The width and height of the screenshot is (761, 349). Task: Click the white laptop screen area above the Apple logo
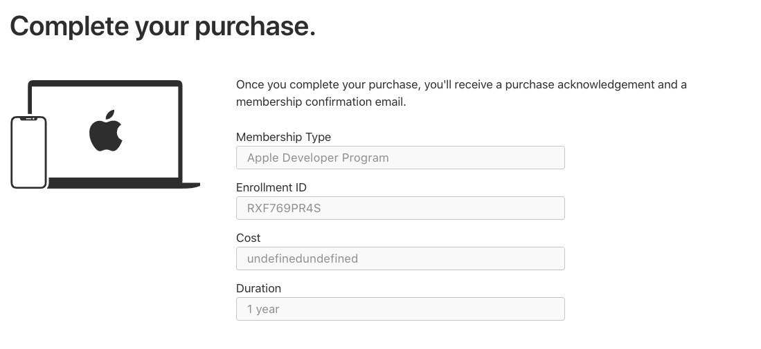click(x=106, y=97)
